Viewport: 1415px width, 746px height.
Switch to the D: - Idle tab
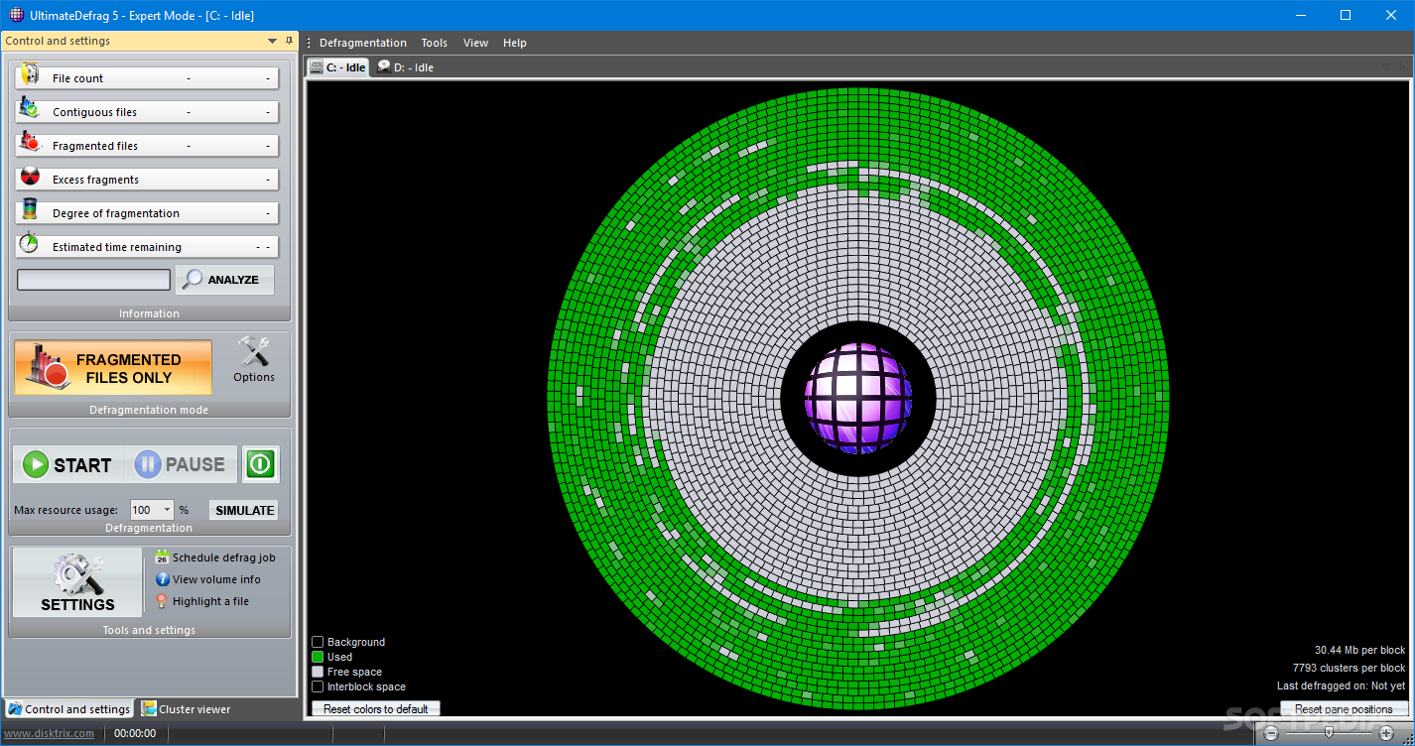click(x=405, y=67)
